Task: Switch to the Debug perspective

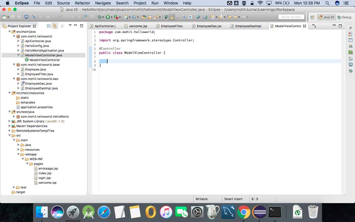Action: click(x=344, y=17)
